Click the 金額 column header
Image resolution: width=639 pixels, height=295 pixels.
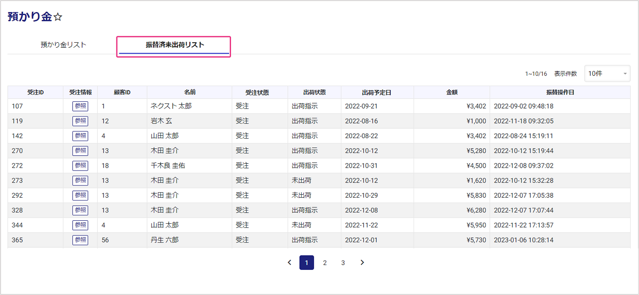(x=452, y=92)
